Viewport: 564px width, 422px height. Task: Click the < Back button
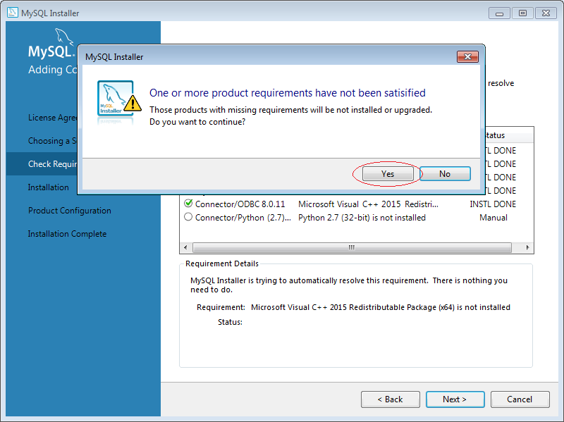391,399
